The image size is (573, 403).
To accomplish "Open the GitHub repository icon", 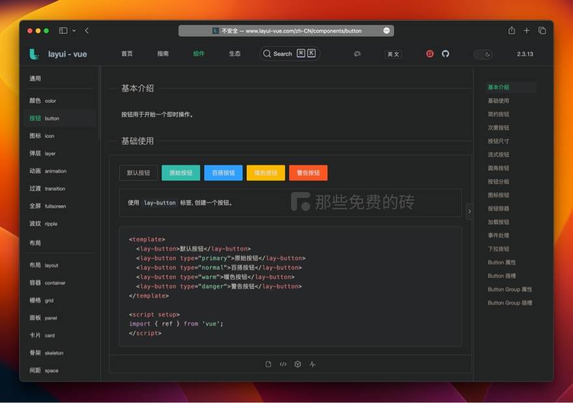I will click(445, 54).
